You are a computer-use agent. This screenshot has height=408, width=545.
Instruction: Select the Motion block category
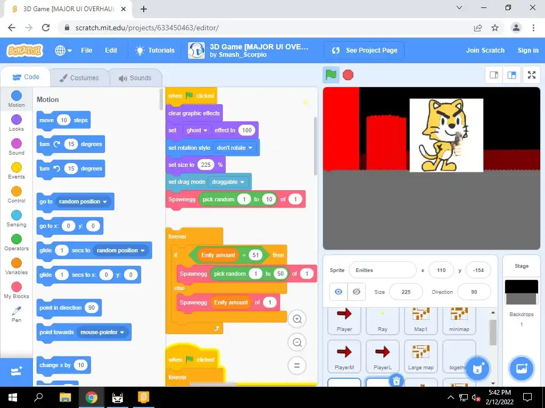point(16,99)
